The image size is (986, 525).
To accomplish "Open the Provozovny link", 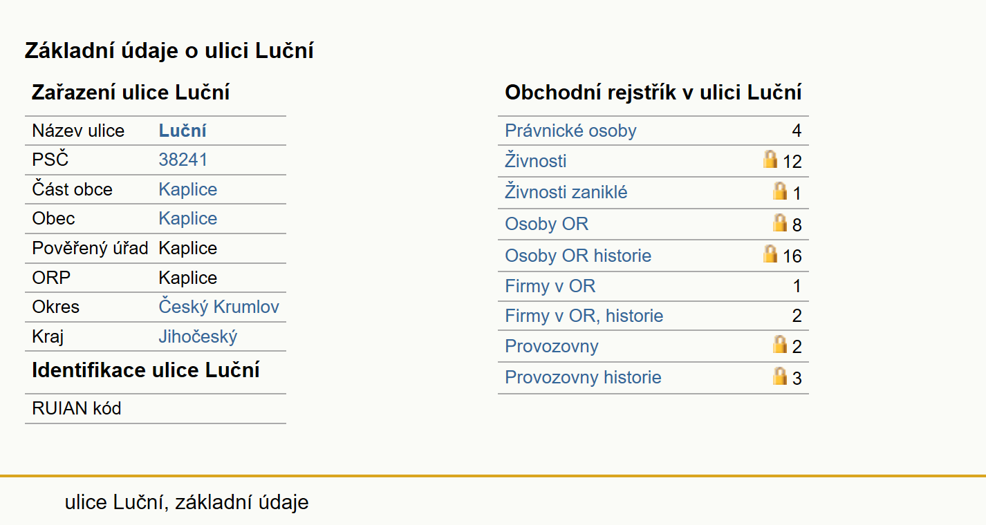I will coord(552,346).
